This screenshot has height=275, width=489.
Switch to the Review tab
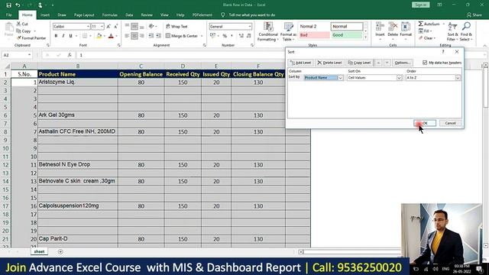point(147,15)
